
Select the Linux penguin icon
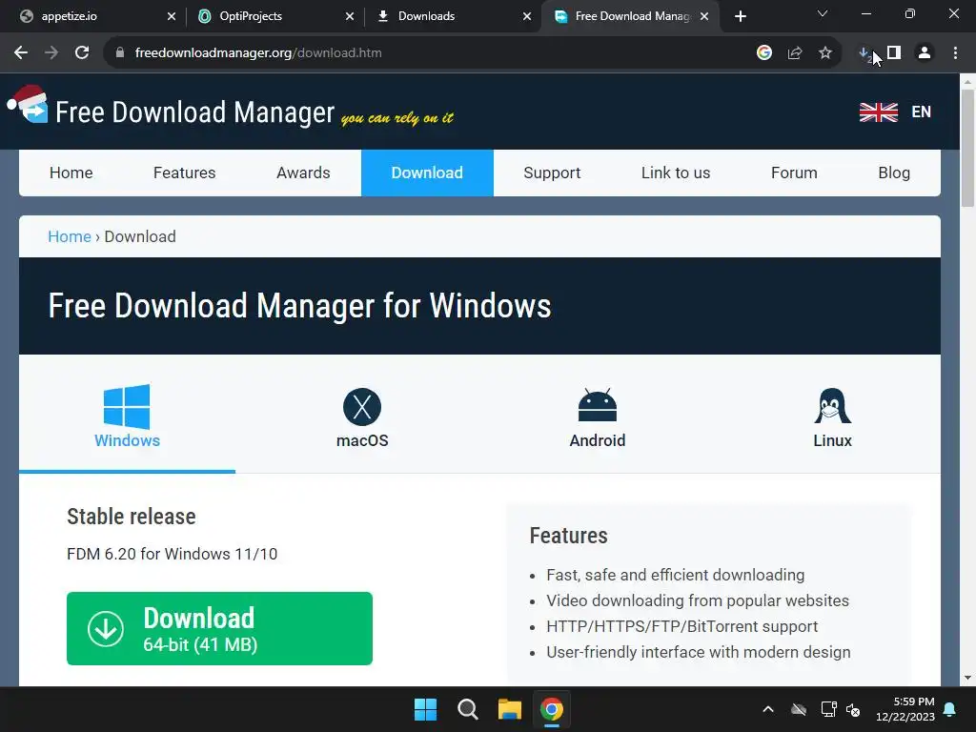point(832,406)
